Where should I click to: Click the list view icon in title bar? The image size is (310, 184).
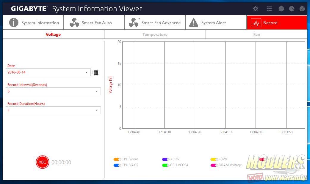[x=269, y=9]
